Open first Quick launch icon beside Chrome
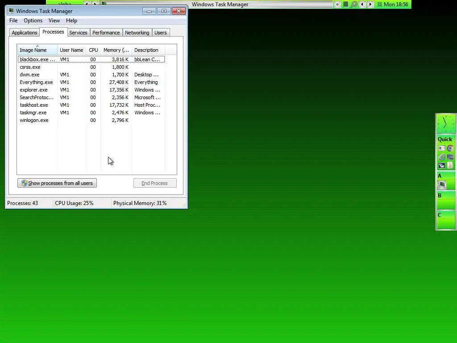 [x=442, y=148]
